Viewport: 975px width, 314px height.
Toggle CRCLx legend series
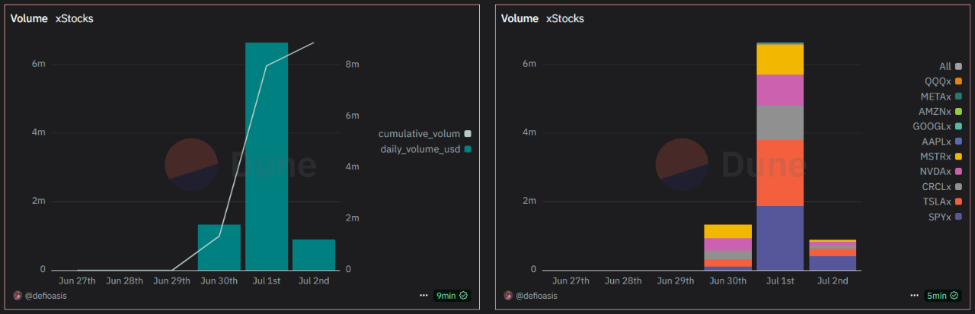[941, 186]
